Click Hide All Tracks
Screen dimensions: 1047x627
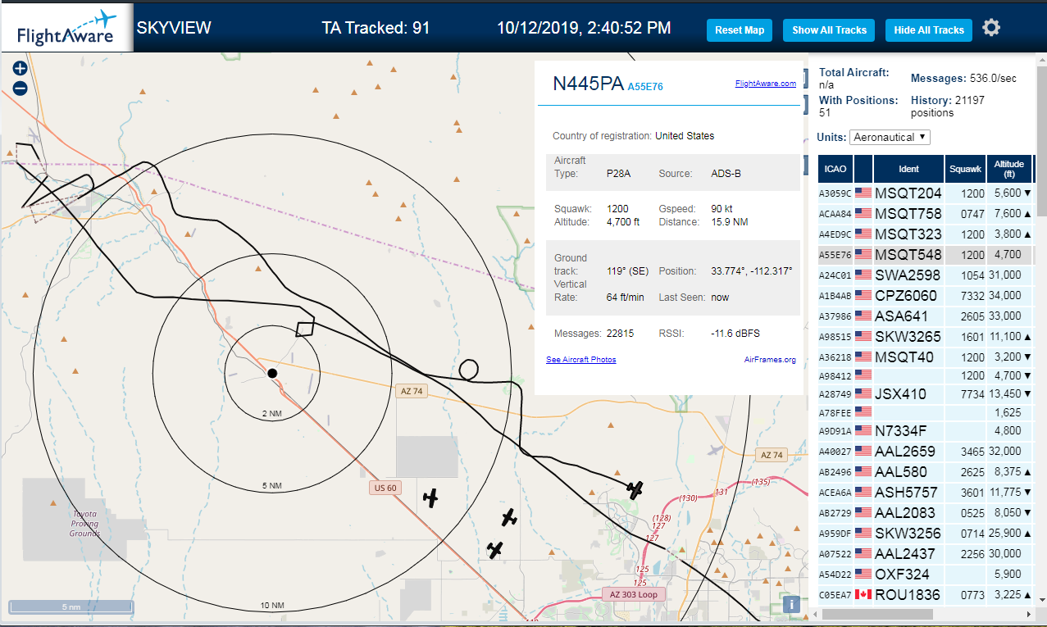click(929, 30)
